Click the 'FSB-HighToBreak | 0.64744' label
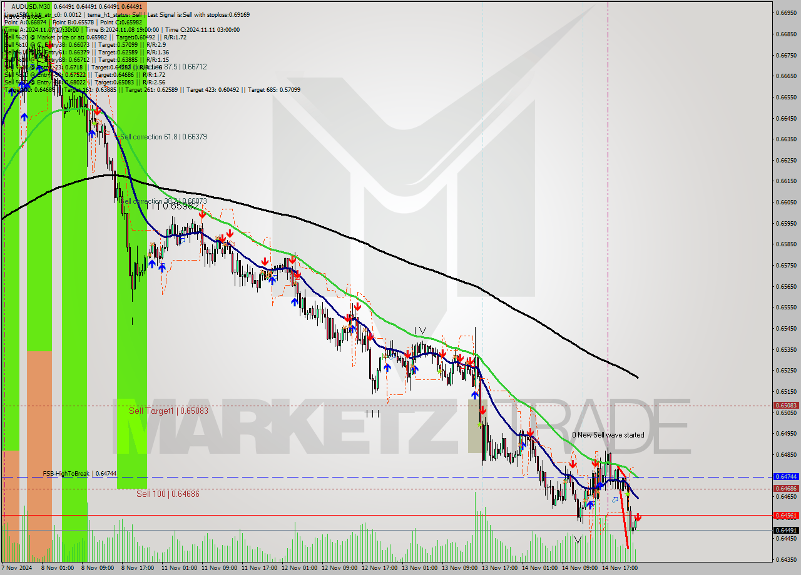Image resolution: width=801 pixels, height=575 pixels. 79,474
